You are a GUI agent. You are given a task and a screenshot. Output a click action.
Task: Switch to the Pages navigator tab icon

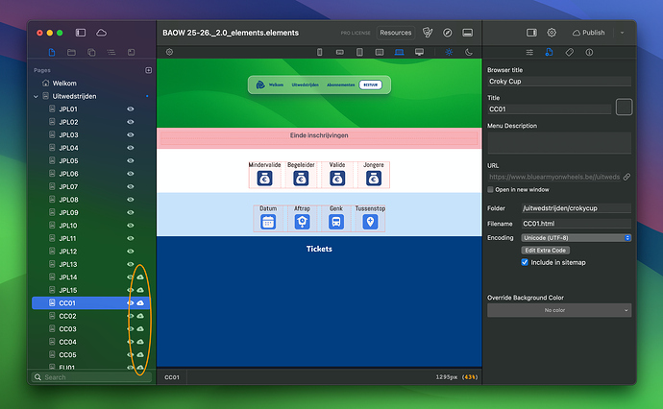click(x=52, y=52)
